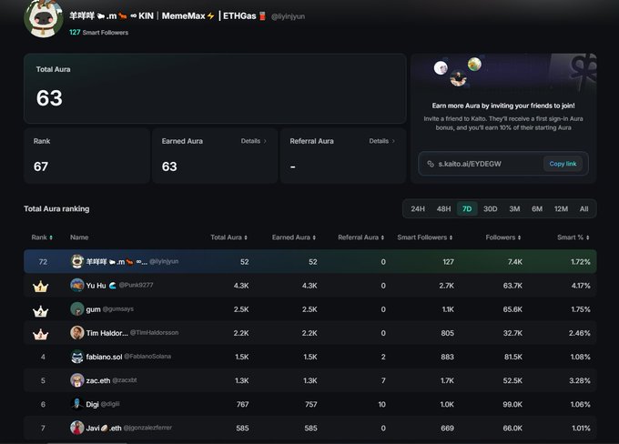Sort by Referral Aura column

tap(360, 237)
